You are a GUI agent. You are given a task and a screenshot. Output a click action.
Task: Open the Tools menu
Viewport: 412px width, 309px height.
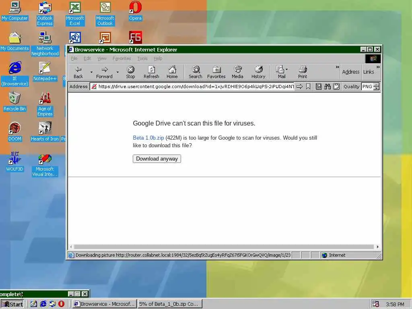pos(142,58)
